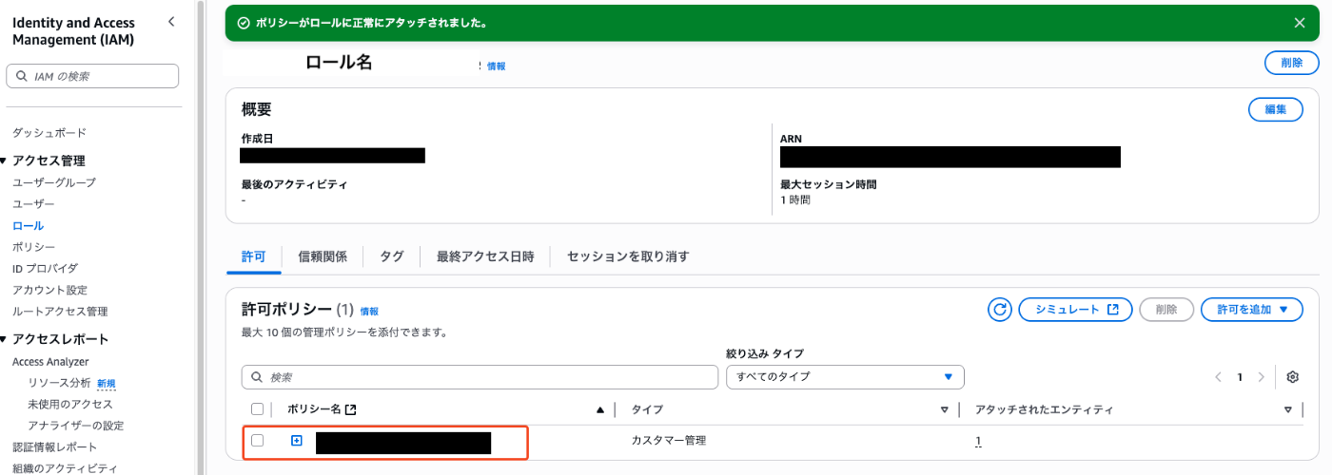Switch to the セッションを取り消す tab

pos(628,256)
